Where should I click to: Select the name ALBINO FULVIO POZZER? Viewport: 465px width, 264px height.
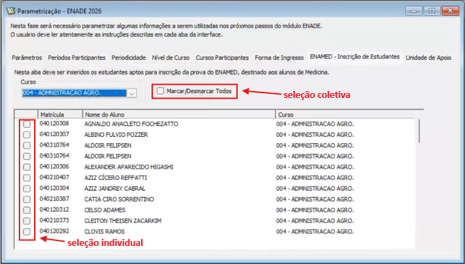click(116, 135)
